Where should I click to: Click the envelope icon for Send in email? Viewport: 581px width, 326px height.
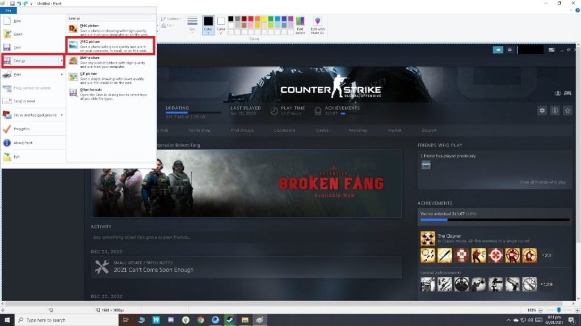pos(7,101)
